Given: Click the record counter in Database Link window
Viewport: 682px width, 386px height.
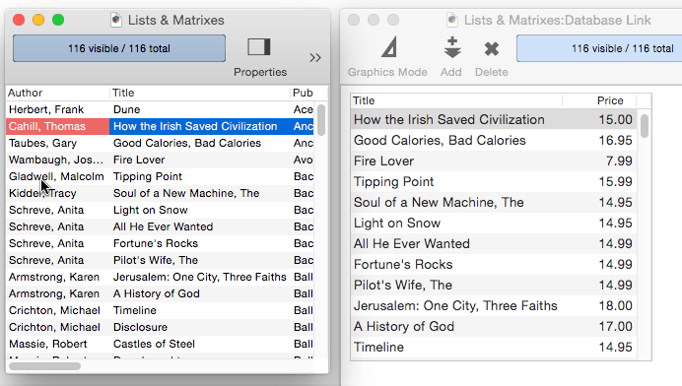Looking at the screenshot, I should tap(599, 48).
